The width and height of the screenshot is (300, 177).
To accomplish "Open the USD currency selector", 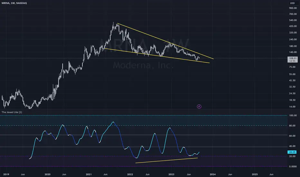I will [x=292, y=3].
